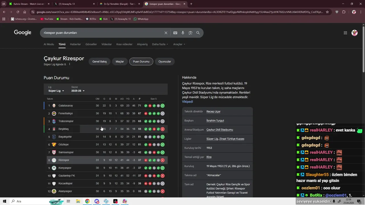Switch to the Anasayfa / X browser tab
The width and height of the screenshot is (365, 205).
click(75, 4)
